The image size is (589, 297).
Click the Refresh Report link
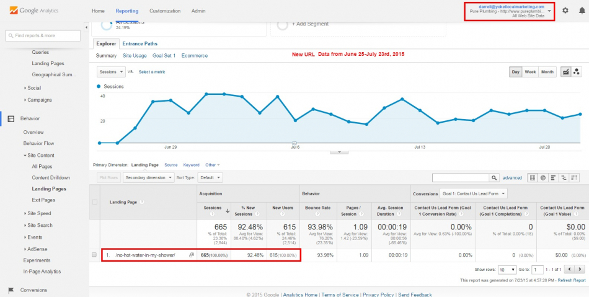[x=570, y=280]
